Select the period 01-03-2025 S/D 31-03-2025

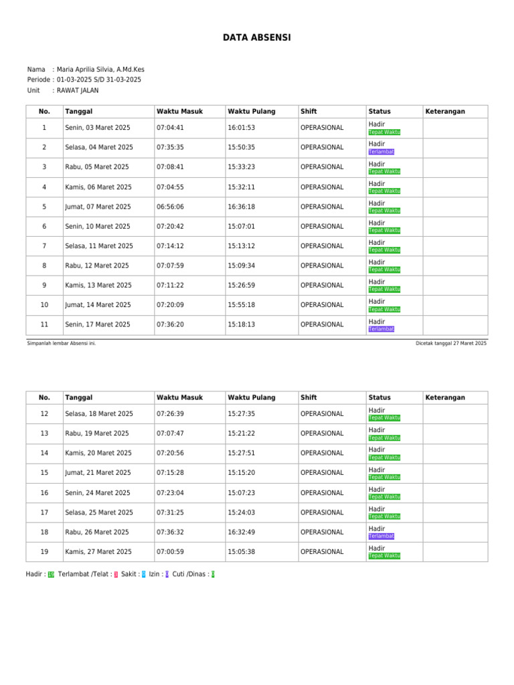click(99, 80)
